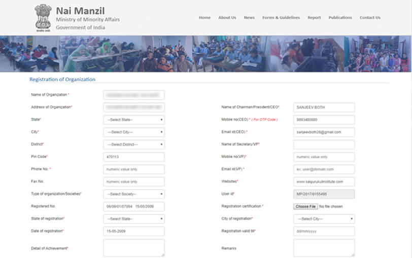Click the national emblem logo in header
This screenshot has width=412, height=258.
[43, 18]
